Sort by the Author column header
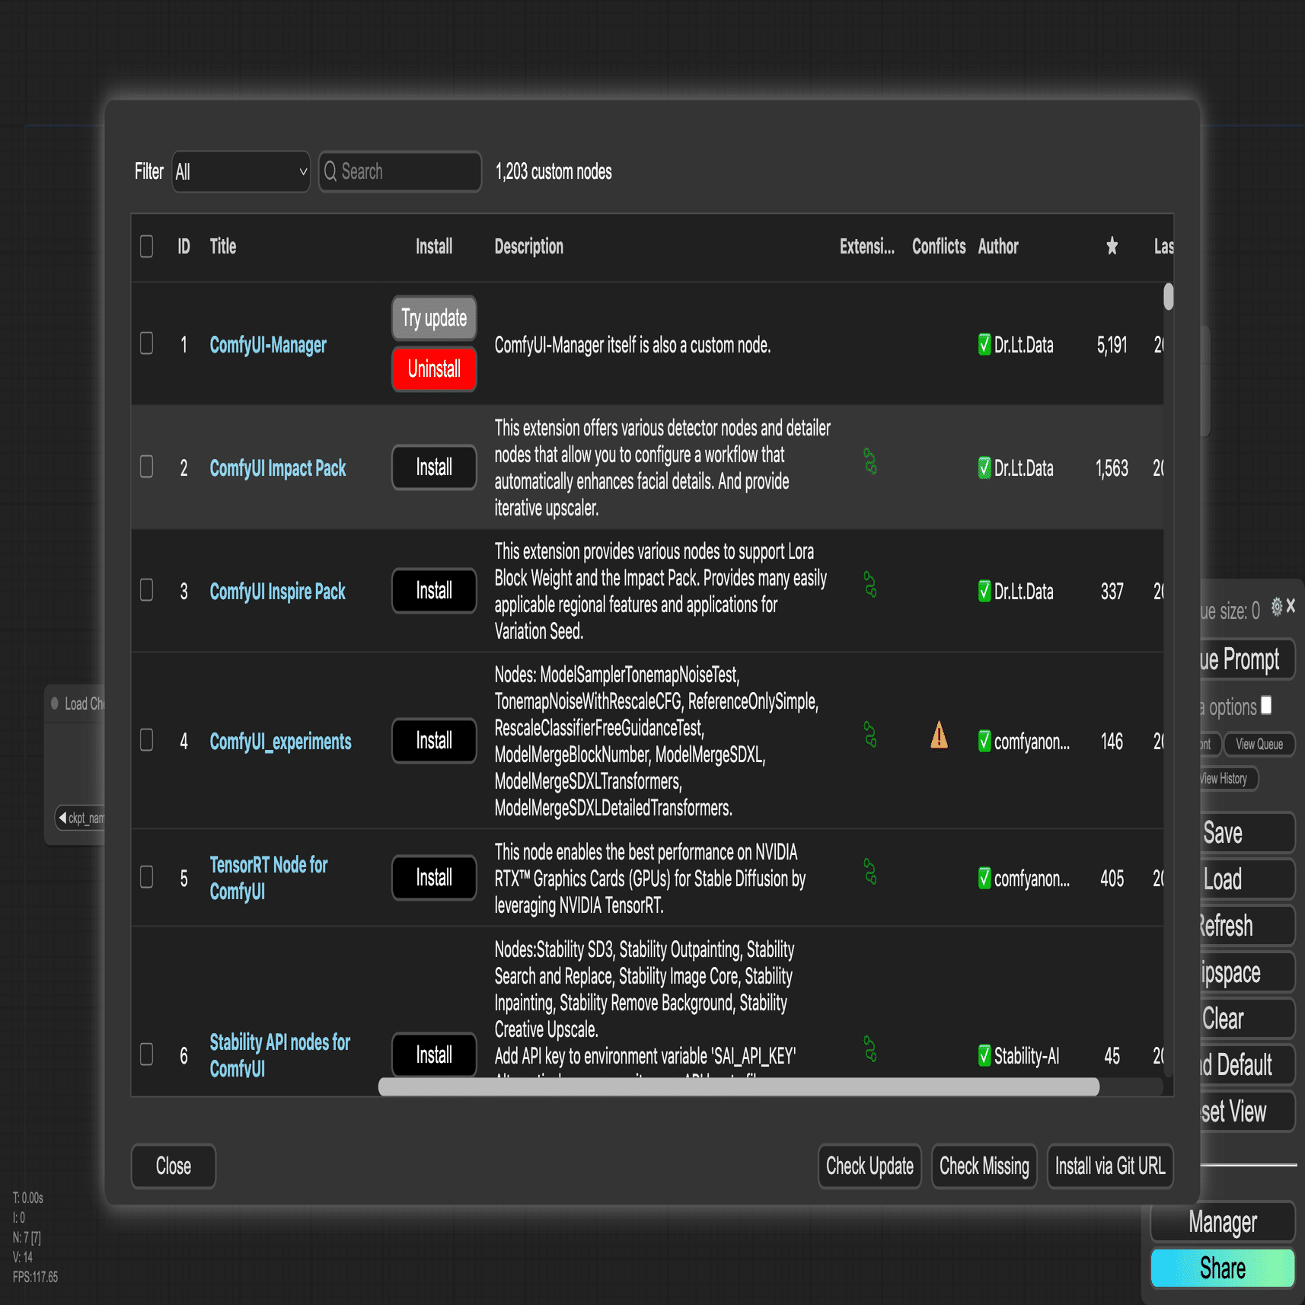Screen dimensions: 1305x1305 coord(998,247)
